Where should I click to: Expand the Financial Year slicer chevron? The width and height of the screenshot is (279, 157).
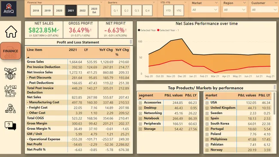tap(101, 2)
